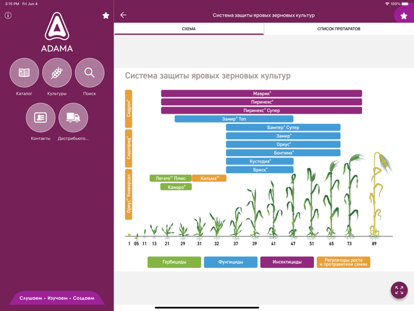
Task: Open the Культуры crops icon
Action: [x=57, y=73]
